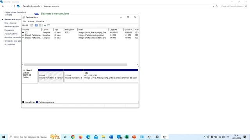Open Account utente in the sidebar
Screen dimensions: 250x140
pos(11,34)
